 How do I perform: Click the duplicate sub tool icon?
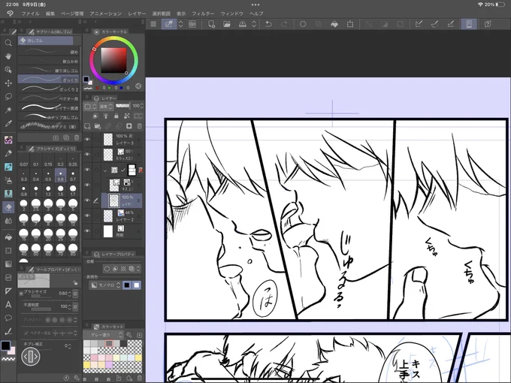click(x=66, y=137)
